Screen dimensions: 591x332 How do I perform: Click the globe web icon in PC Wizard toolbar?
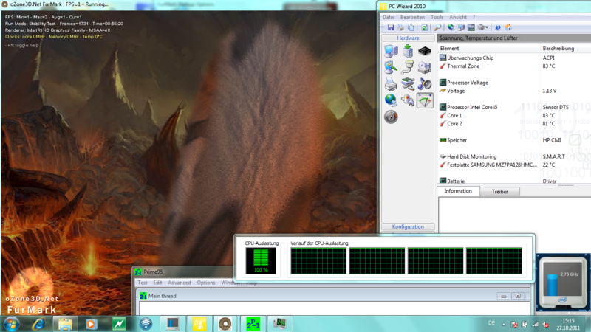coord(451,27)
